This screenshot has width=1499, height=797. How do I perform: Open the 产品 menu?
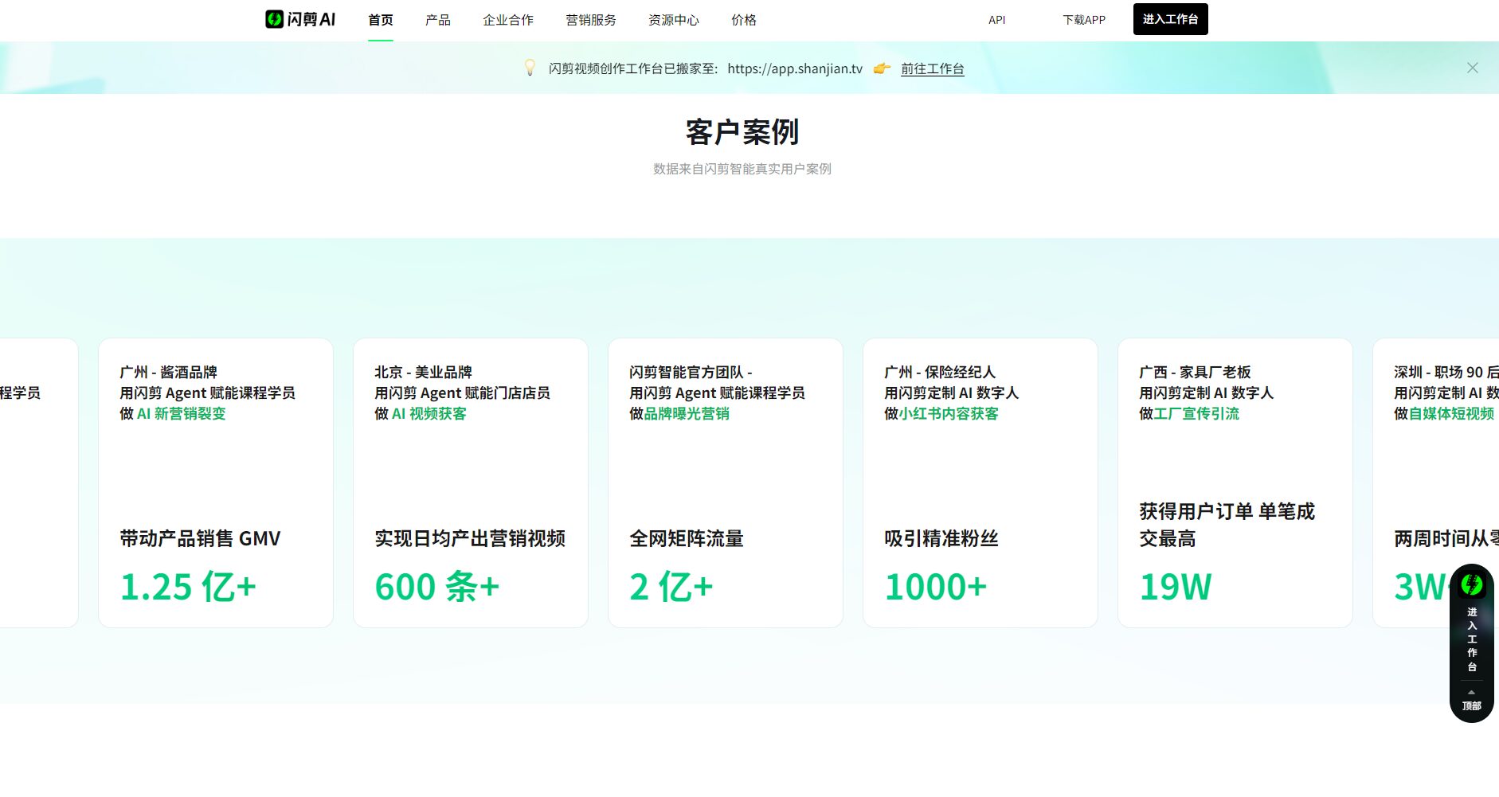click(438, 20)
